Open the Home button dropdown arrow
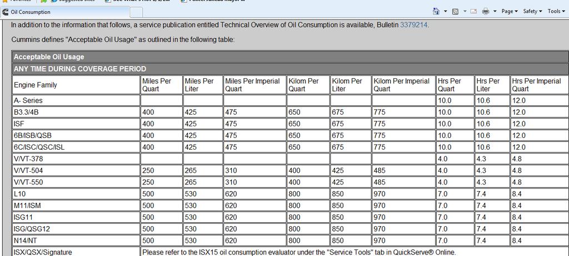The width and height of the screenshot is (569, 256). (x=445, y=11)
